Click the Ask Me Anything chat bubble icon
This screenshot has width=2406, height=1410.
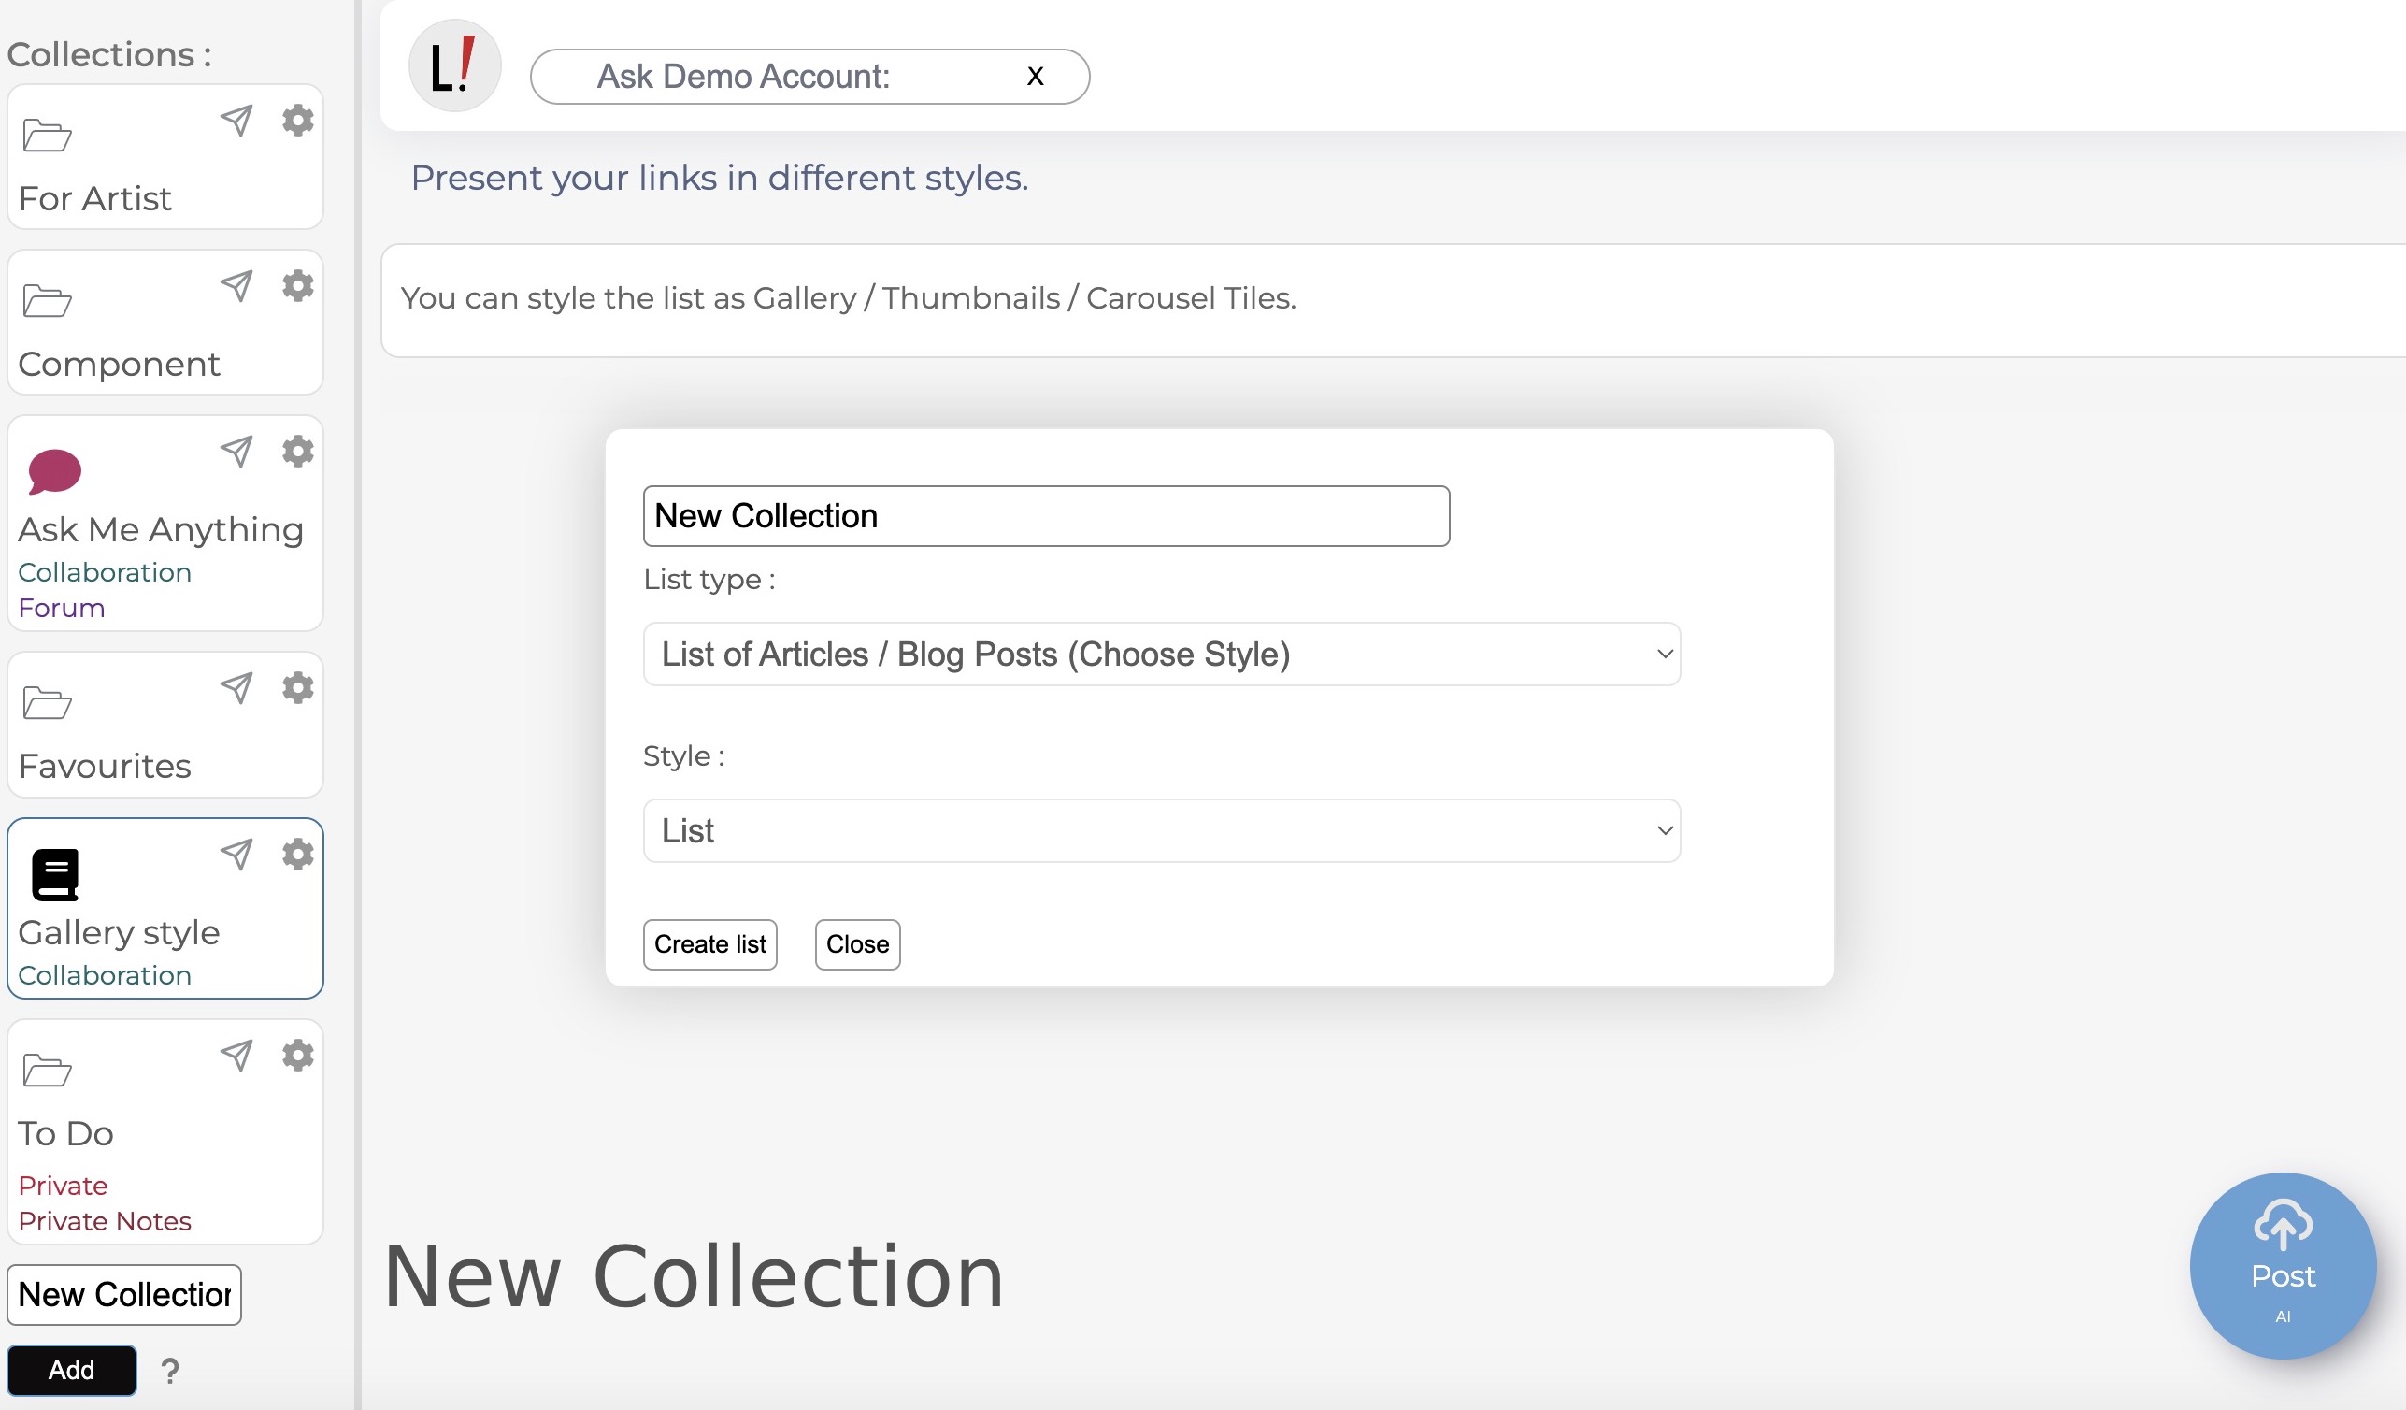(x=54, y=471)
